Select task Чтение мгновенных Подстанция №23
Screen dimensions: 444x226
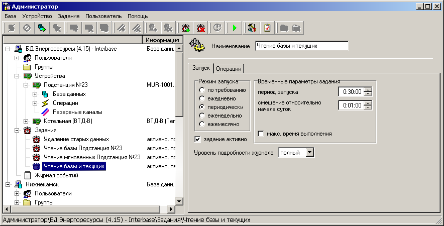[x=92, y=157]
